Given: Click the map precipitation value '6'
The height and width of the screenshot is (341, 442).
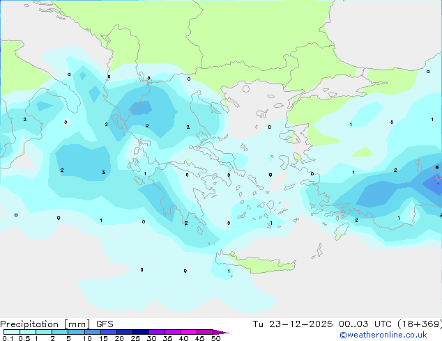Looking at the screenshot, I should click(437, 168).
